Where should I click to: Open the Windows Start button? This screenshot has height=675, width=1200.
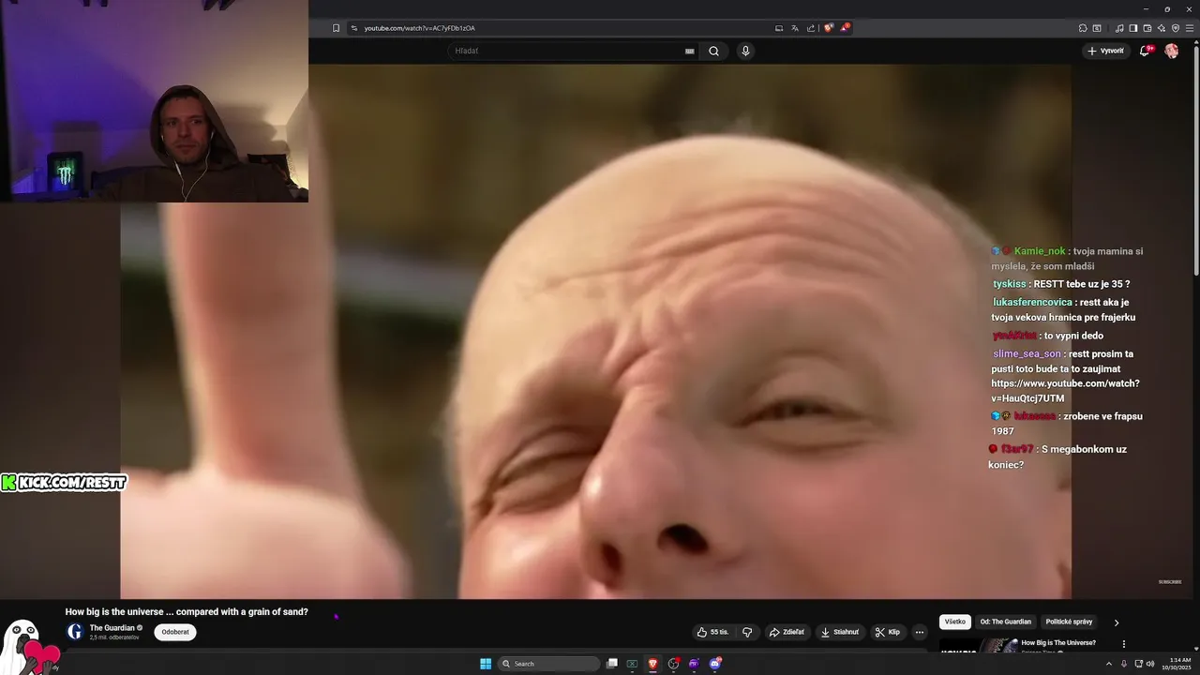coord(486,664)
